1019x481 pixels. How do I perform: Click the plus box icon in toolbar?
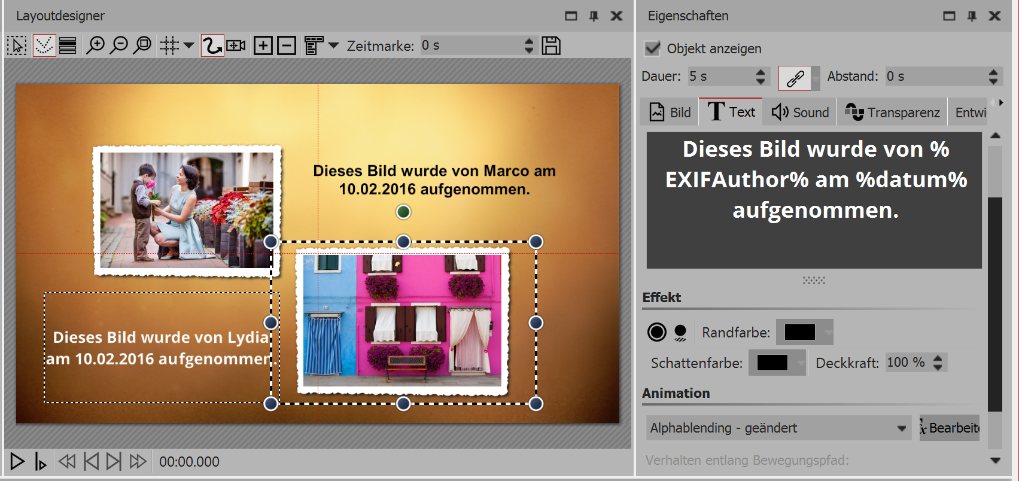[263, 45]
